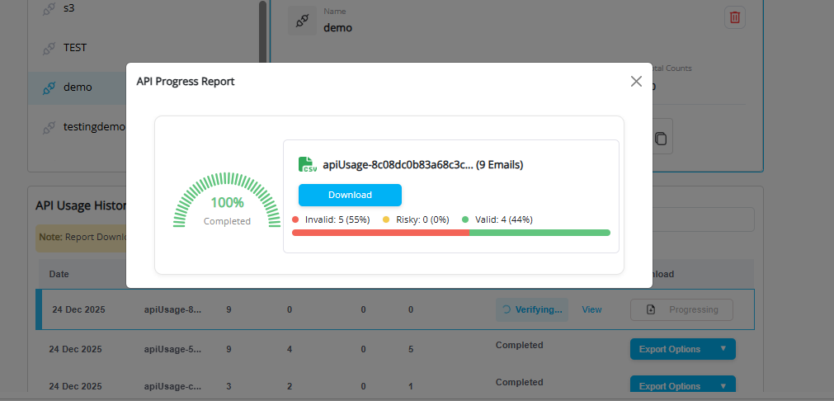Click the green Valid legend dot
Viewport: 834px width, 401px height.
tap(465, 219)
